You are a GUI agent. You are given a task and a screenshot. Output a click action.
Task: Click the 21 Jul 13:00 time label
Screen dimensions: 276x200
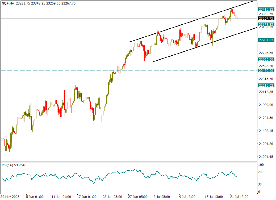tap(239, 197)
